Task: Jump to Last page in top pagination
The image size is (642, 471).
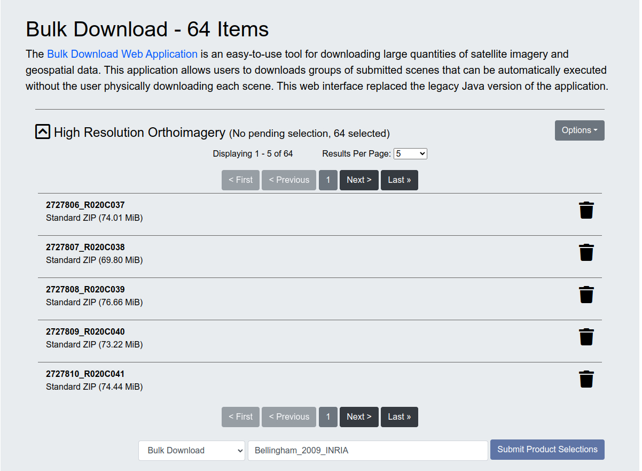Action: 399,180
